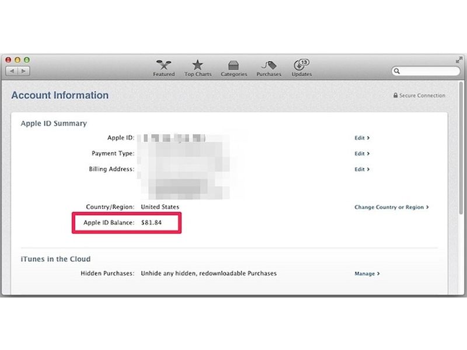Open the Purchases section

click(x=269, y=68)
